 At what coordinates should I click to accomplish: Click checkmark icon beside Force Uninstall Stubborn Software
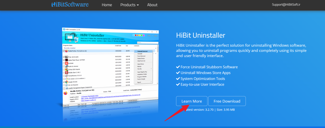178,67
